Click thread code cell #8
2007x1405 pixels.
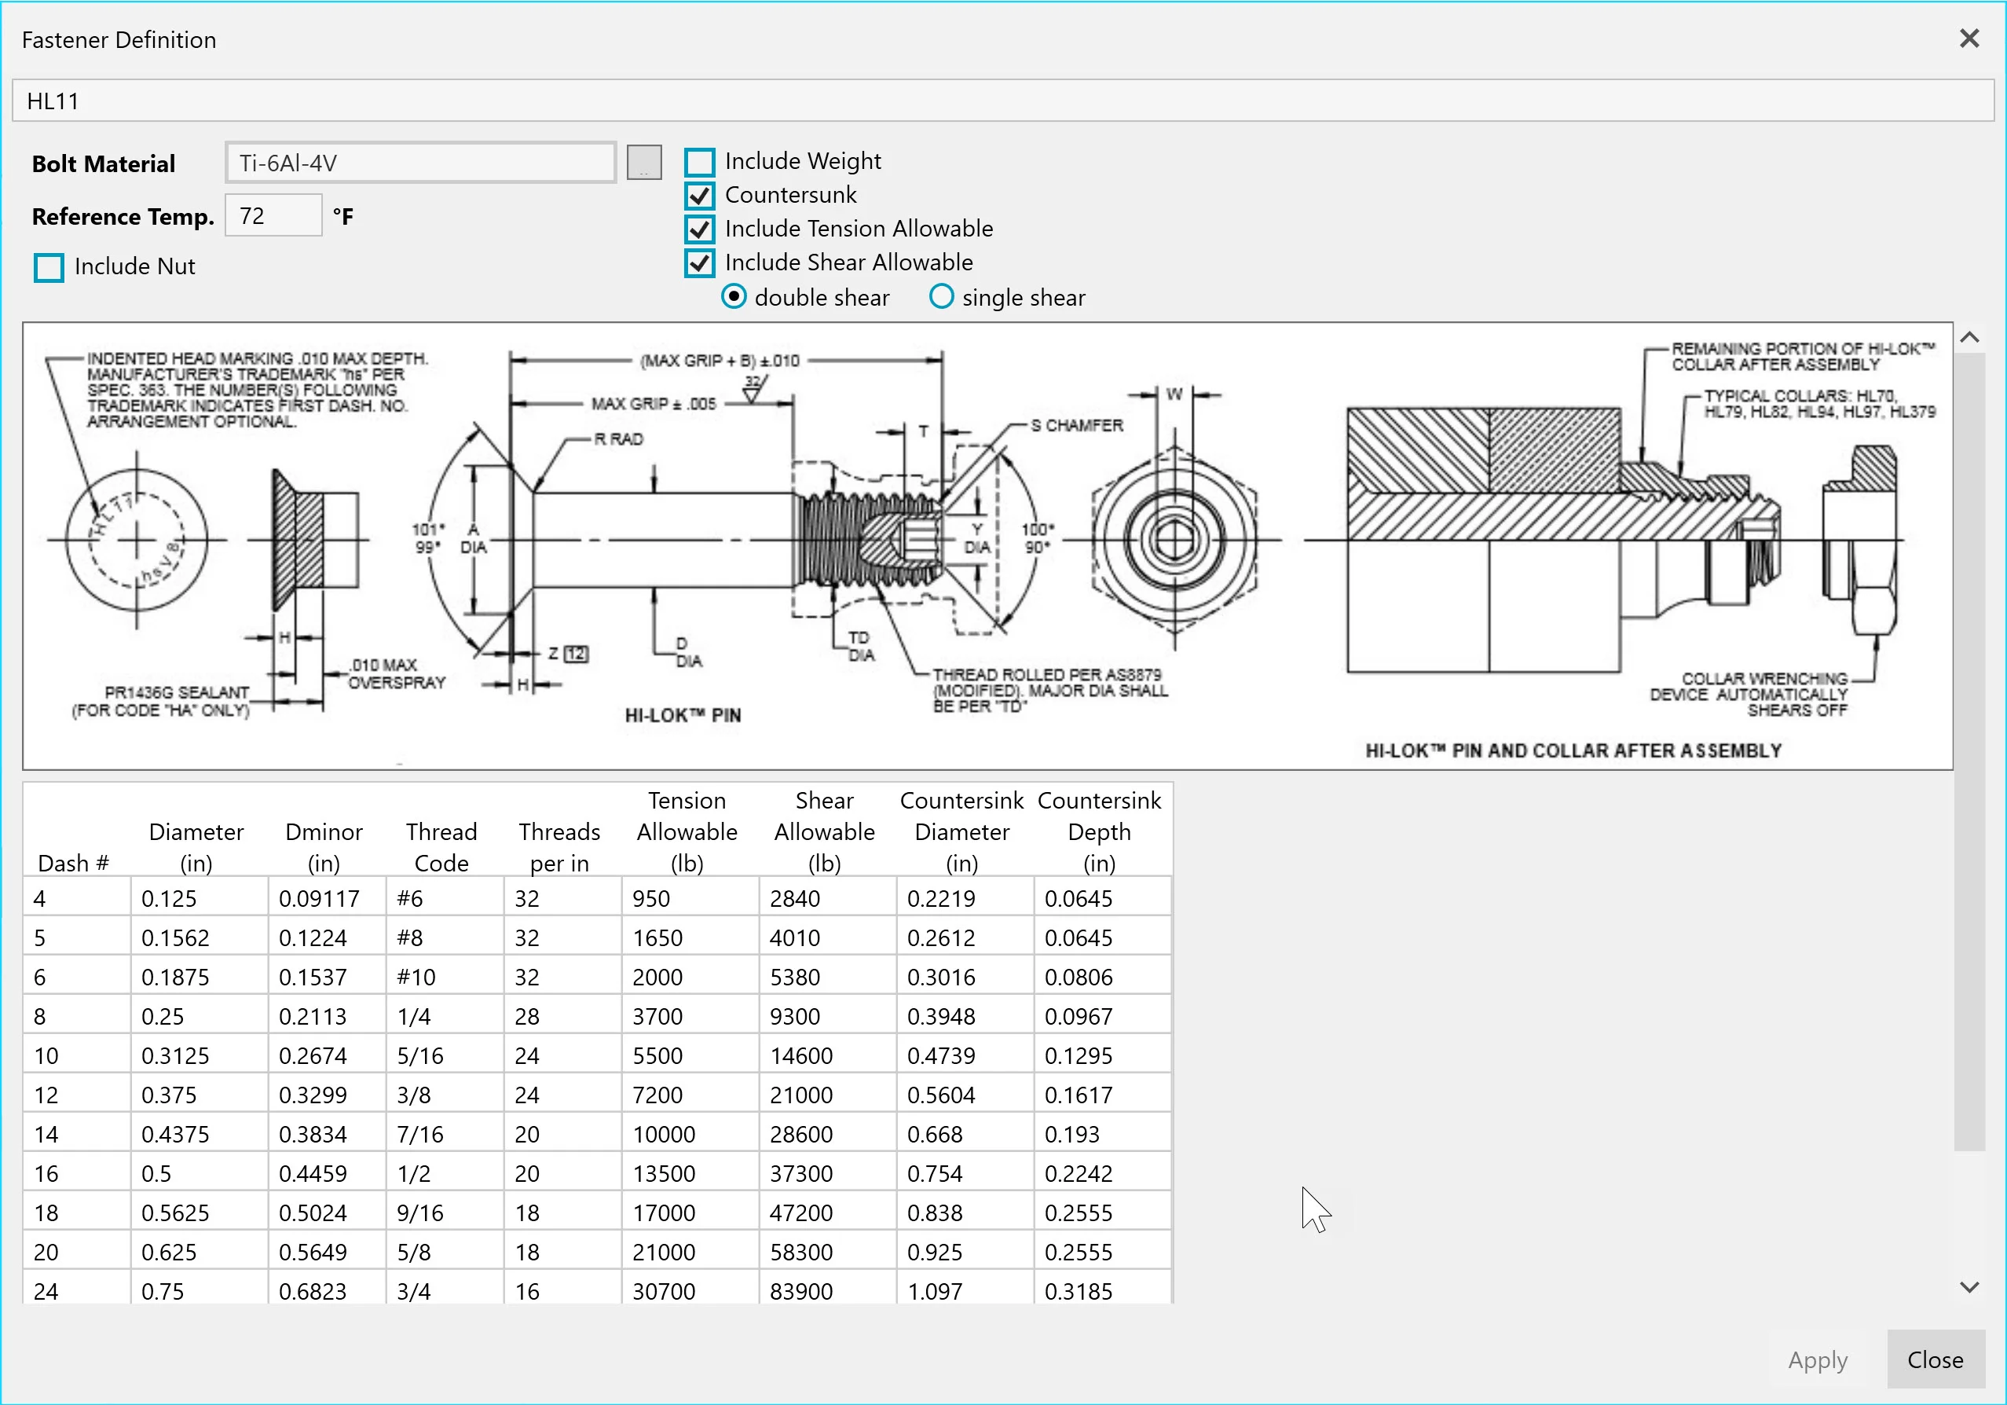tap(445, 937)
